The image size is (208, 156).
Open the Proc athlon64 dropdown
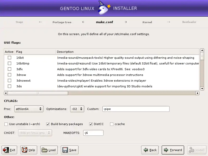point(29,109)
